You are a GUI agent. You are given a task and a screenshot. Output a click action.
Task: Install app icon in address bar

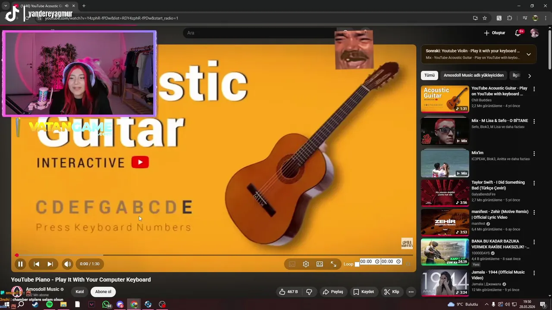coord(475,18)
